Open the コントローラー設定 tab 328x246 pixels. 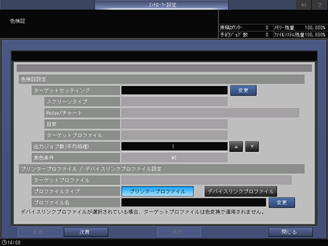(162, 4)
